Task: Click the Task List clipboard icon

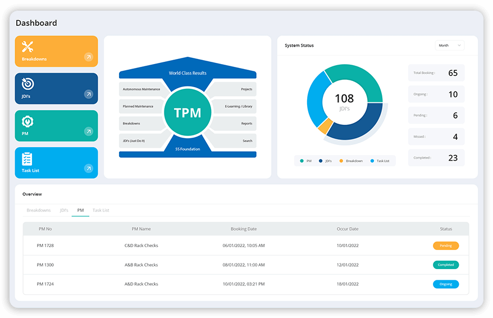Action: pos(28,158)
